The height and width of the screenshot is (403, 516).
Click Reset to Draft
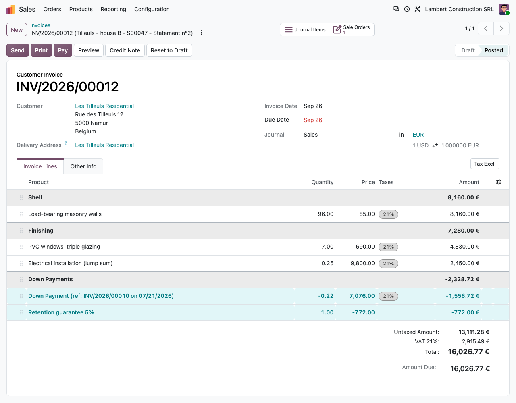[x=169, y=50]
